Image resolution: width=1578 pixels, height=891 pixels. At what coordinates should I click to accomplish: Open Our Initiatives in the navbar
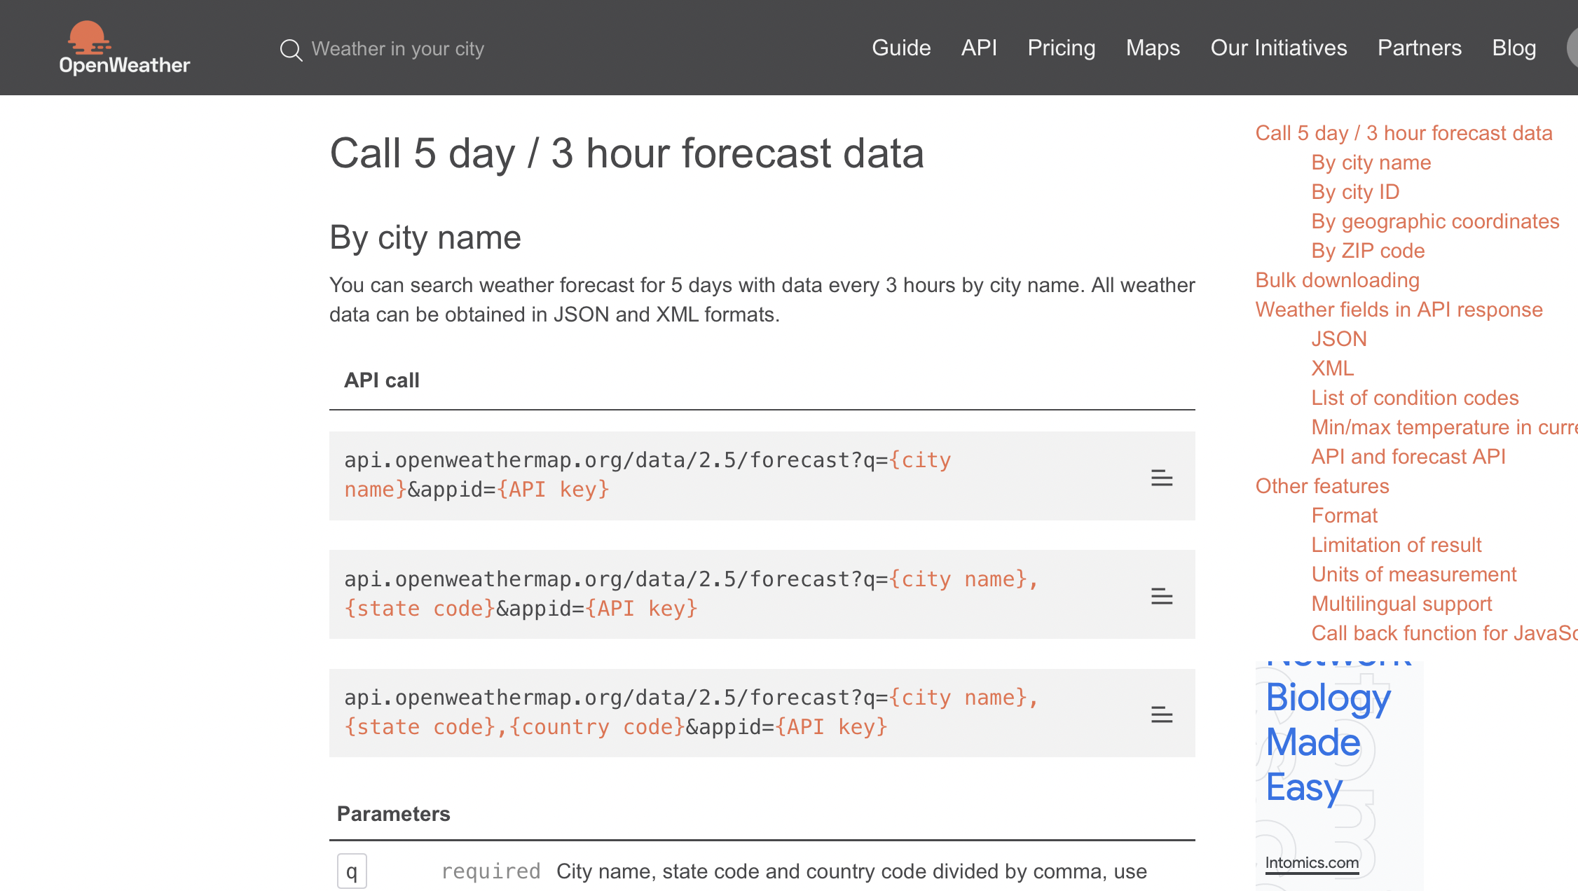1278,48
